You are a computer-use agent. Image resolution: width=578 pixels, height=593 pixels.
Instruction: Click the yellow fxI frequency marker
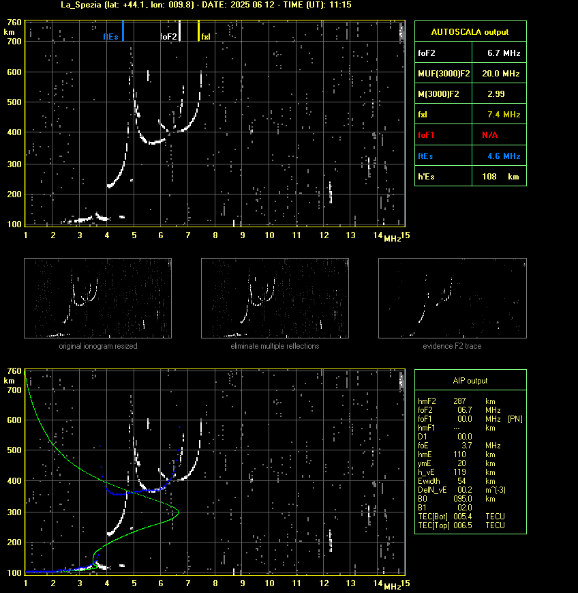point(199,31)
